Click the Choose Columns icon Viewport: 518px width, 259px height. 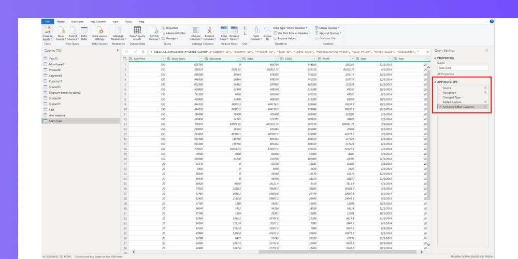pyautogui.click(x=196, y=30)
